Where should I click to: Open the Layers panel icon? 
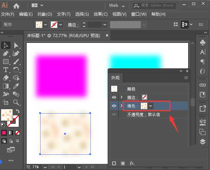tap(202, 142)
